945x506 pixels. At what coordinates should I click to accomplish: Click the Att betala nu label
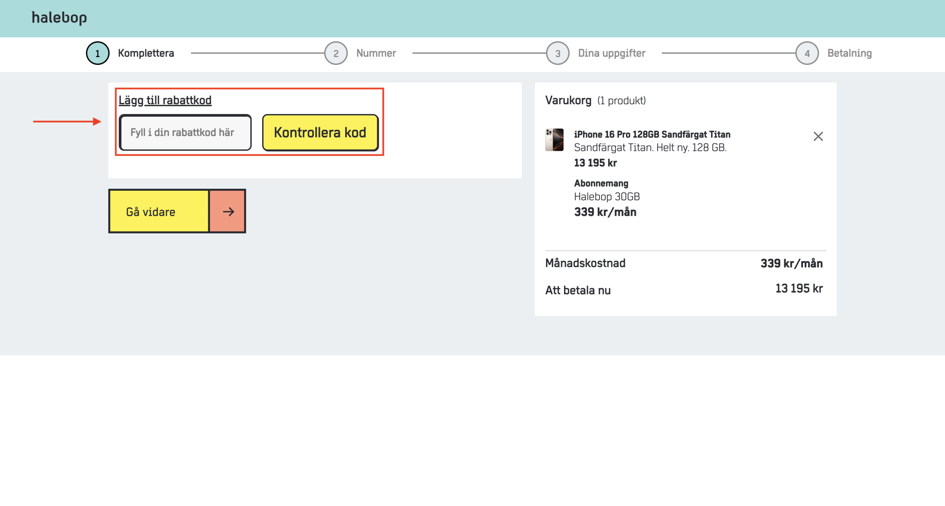click(578, 290)
